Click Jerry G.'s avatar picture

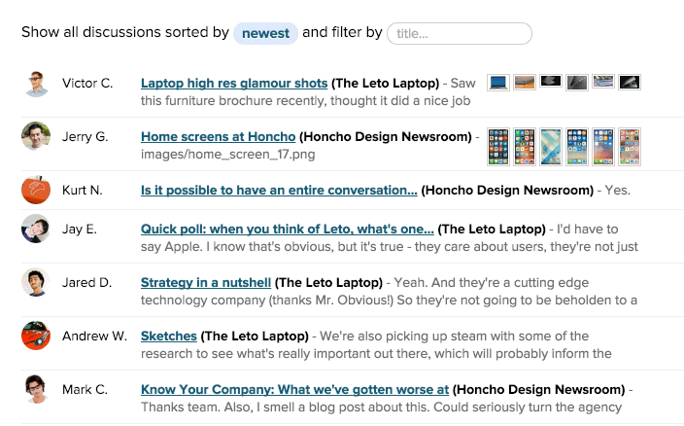point(36,136)
